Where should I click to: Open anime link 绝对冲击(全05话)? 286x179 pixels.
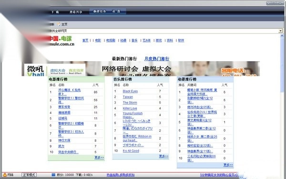point(200,107)
